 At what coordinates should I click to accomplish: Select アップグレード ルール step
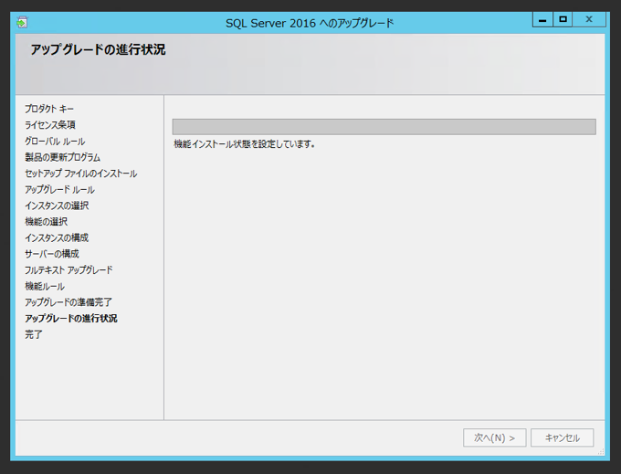pyautogui.click(x=59, y=190)
